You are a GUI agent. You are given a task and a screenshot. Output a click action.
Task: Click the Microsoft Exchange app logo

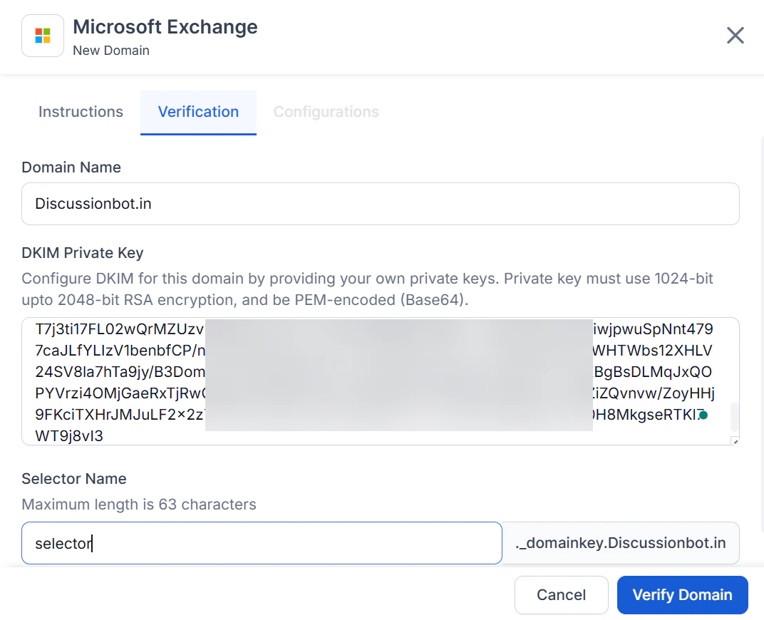(42, 36)
